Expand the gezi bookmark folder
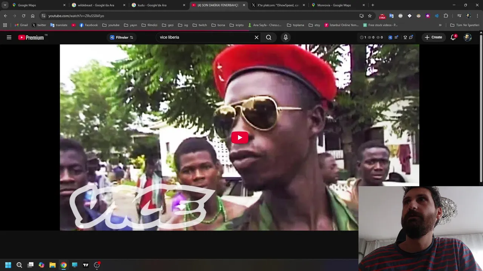This screenshot has height=271, width=483. click(x=168, y=25)
